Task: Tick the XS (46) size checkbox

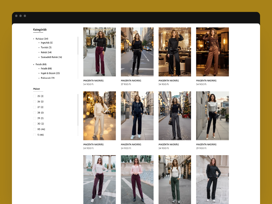Action: point(34,129)
